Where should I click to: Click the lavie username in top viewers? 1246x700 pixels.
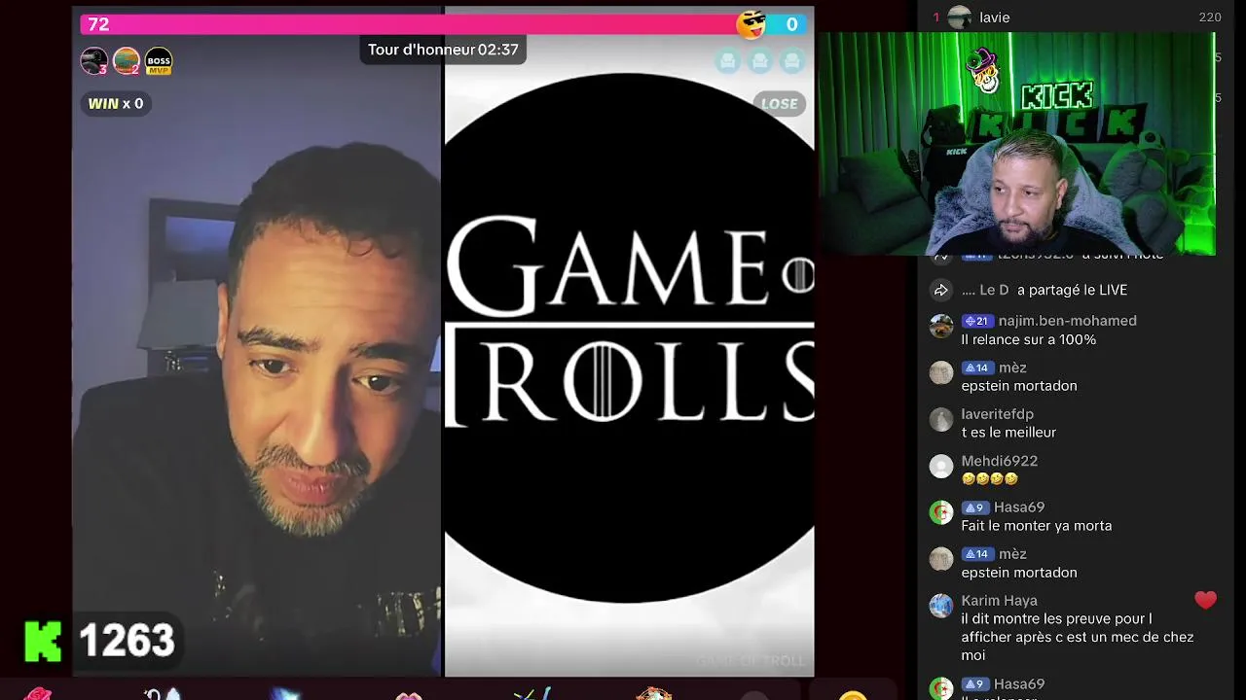click(995, 17)
